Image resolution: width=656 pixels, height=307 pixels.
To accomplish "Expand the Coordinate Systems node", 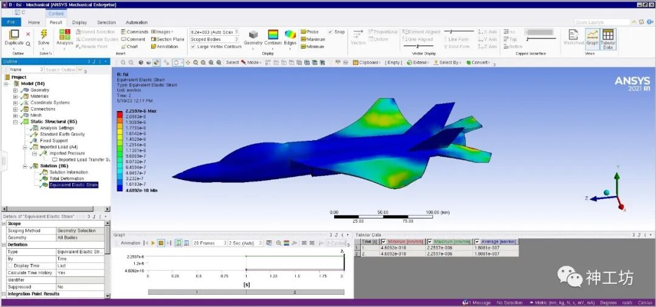I will [x=15, y=103].
